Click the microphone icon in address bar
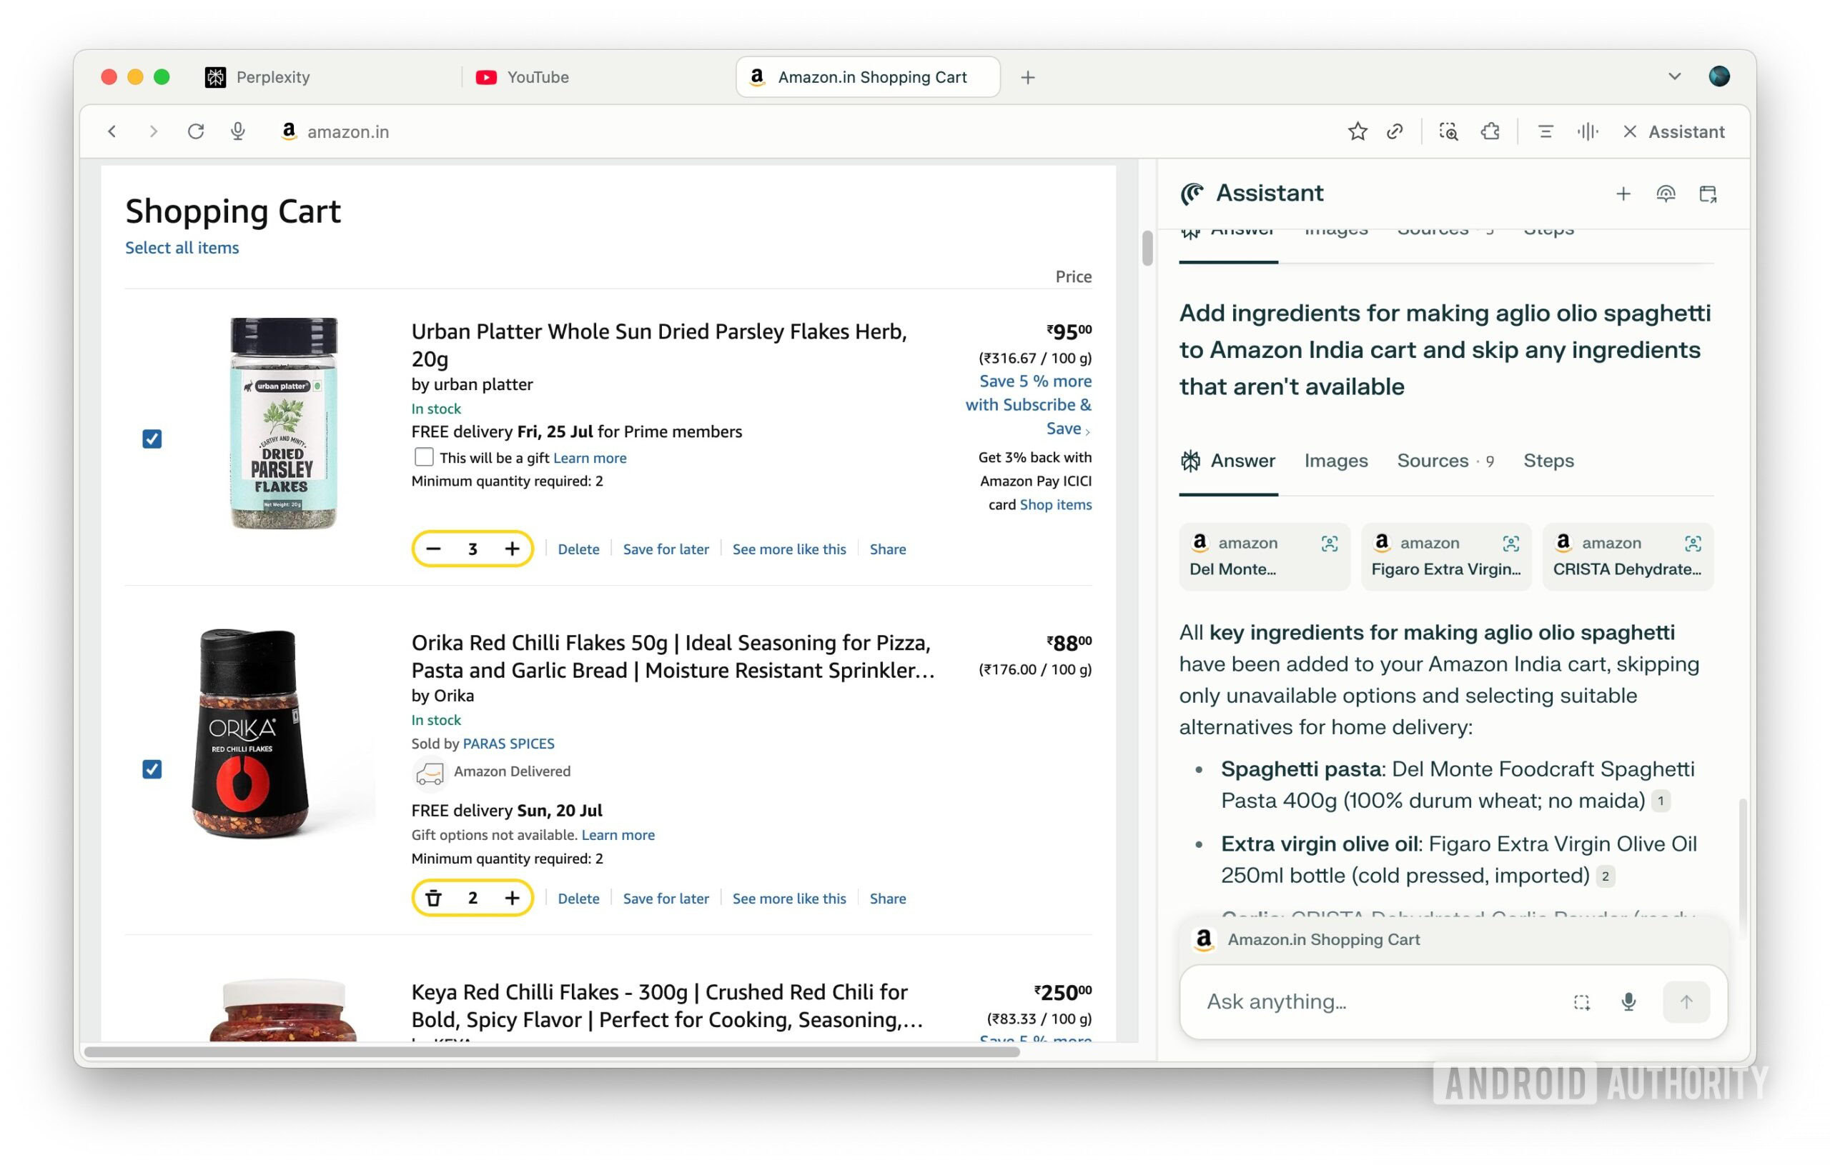 tap(238, 131)
